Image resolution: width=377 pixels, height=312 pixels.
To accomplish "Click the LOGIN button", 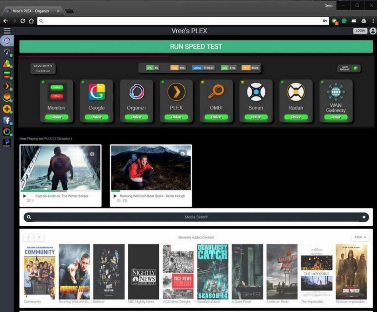I will (360, 31).
